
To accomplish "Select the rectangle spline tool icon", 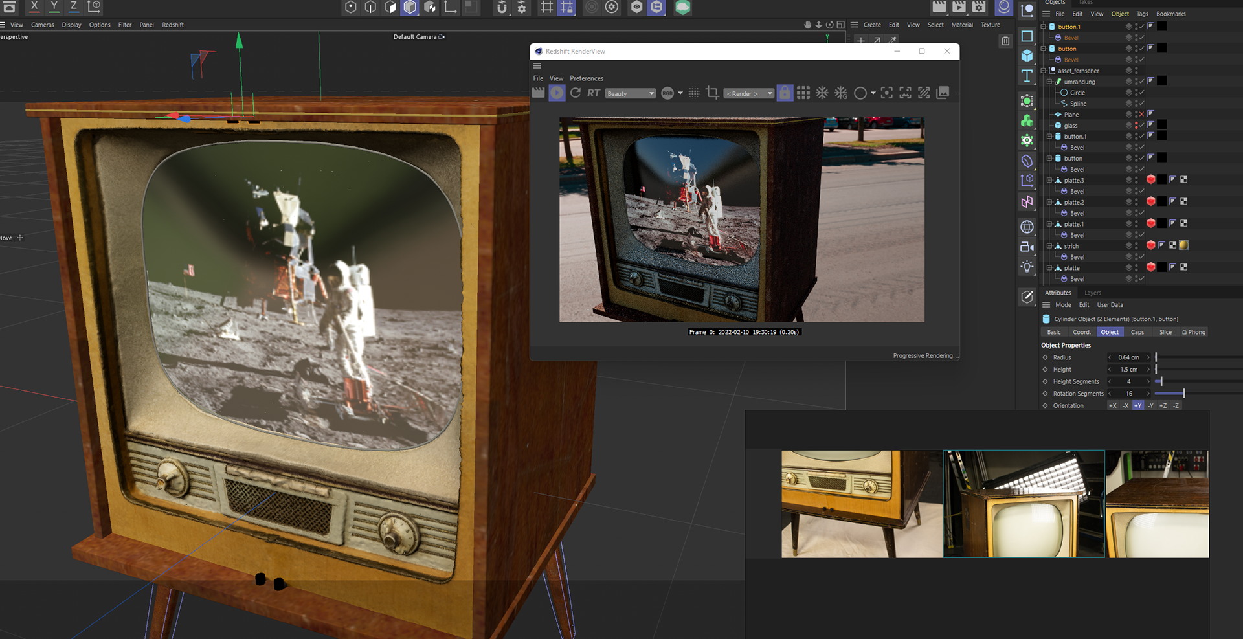I will [1027, 36].
